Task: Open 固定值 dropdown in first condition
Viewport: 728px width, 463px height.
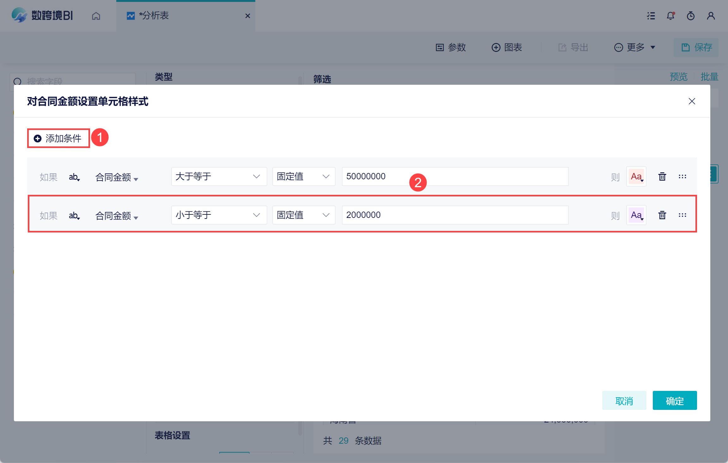Action: coord(303,176)
